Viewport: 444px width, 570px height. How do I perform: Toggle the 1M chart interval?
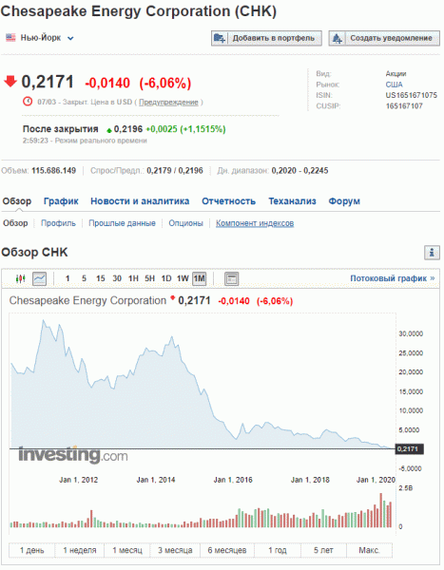pos(199,278)
